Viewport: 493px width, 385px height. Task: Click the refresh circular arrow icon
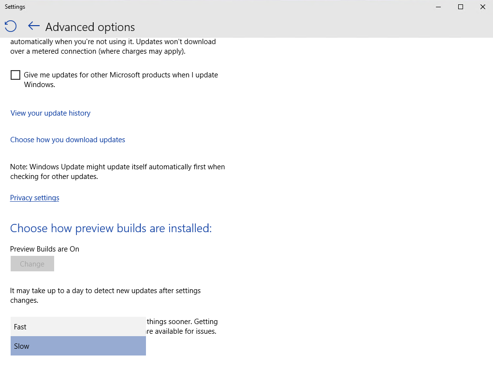pyautogui.click(x=11, y=26)
